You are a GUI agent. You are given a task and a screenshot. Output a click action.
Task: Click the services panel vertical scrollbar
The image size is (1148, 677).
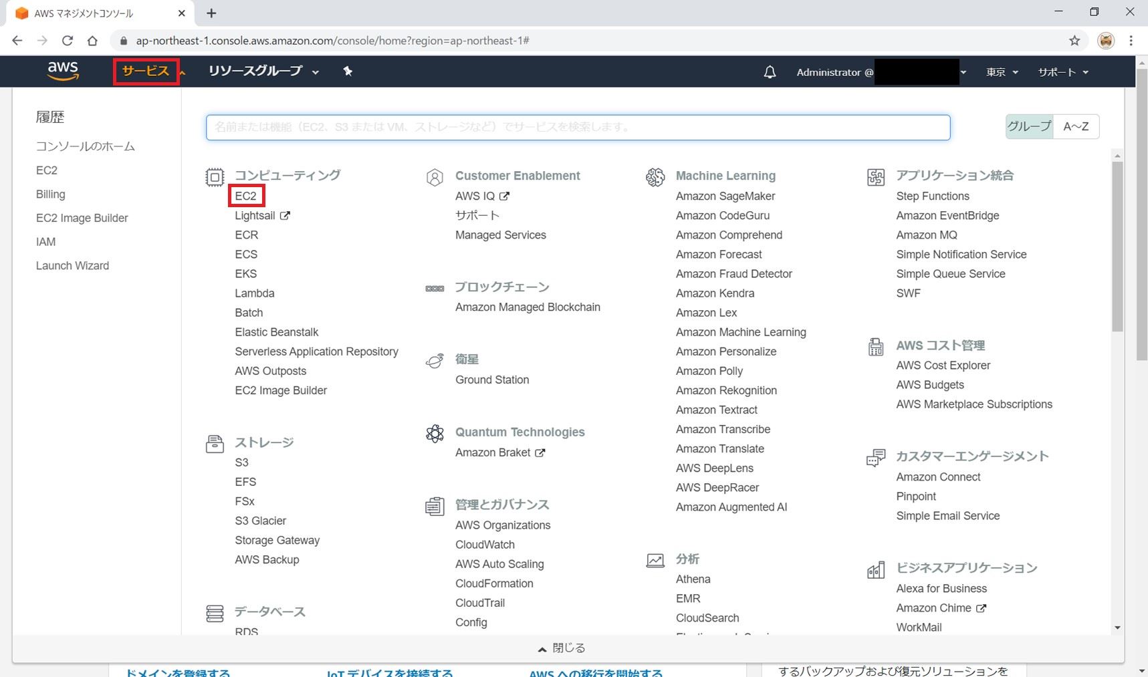coord(1117,246)
